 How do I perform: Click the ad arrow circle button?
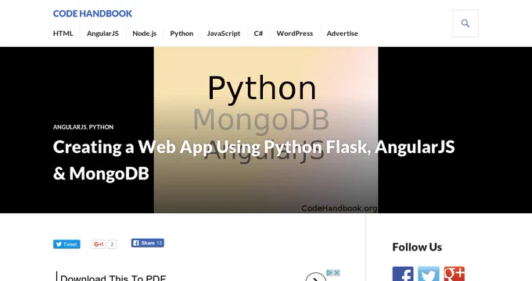(x=315, y=277)
